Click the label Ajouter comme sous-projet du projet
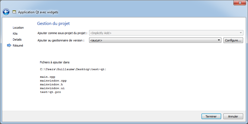Viewport: 248px width, 124px height. tap(62, 33)
